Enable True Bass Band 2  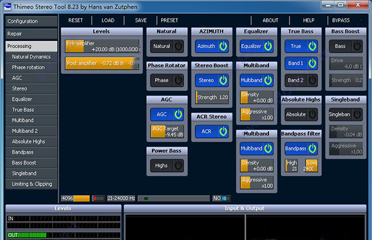301,80
